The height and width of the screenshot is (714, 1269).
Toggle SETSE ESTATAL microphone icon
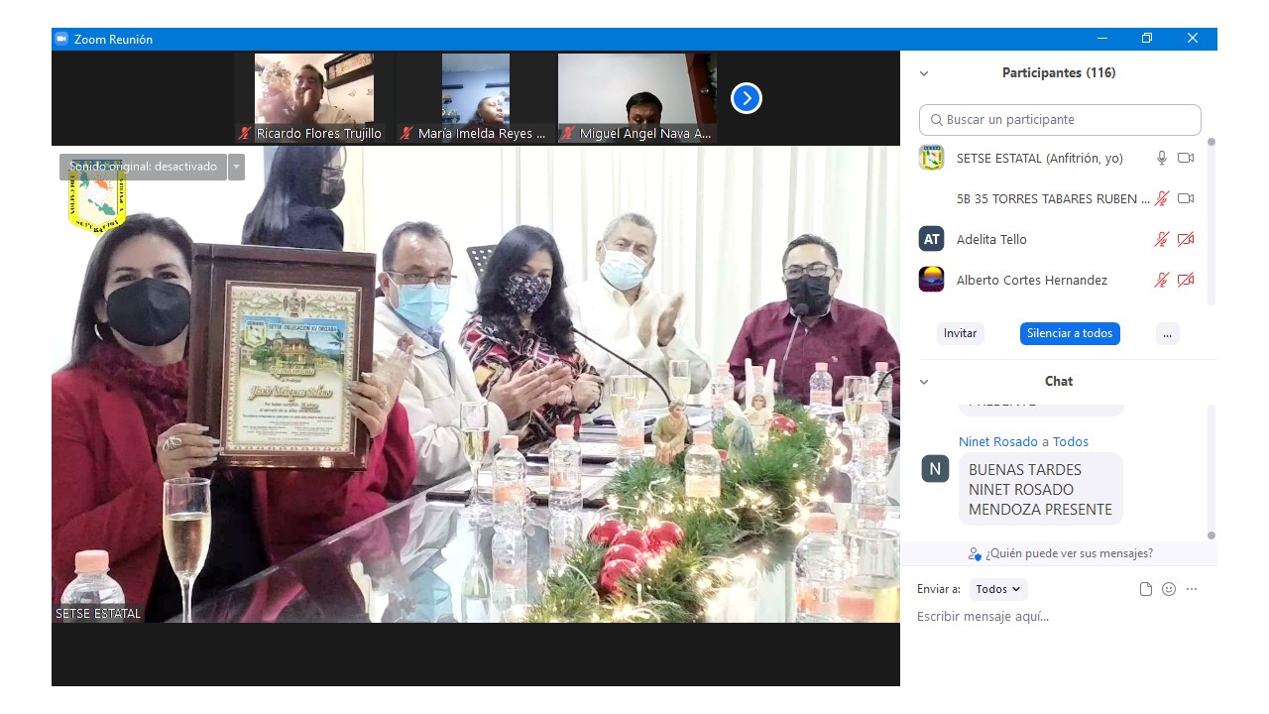[x=1162, y=158]
